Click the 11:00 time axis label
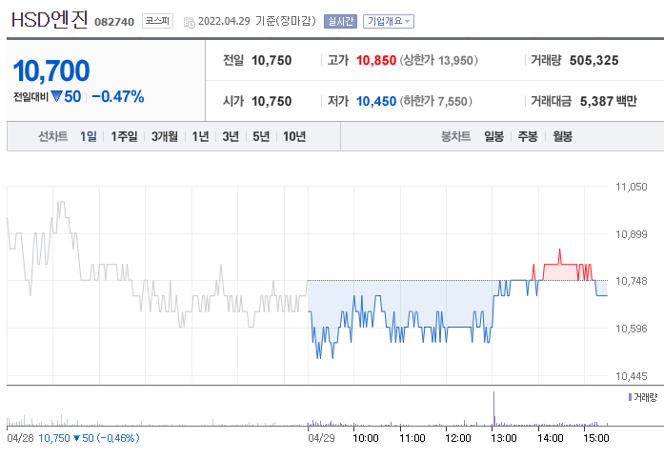Image resolution: width=664 pixels, height=459 pixels. pos(412,438)
